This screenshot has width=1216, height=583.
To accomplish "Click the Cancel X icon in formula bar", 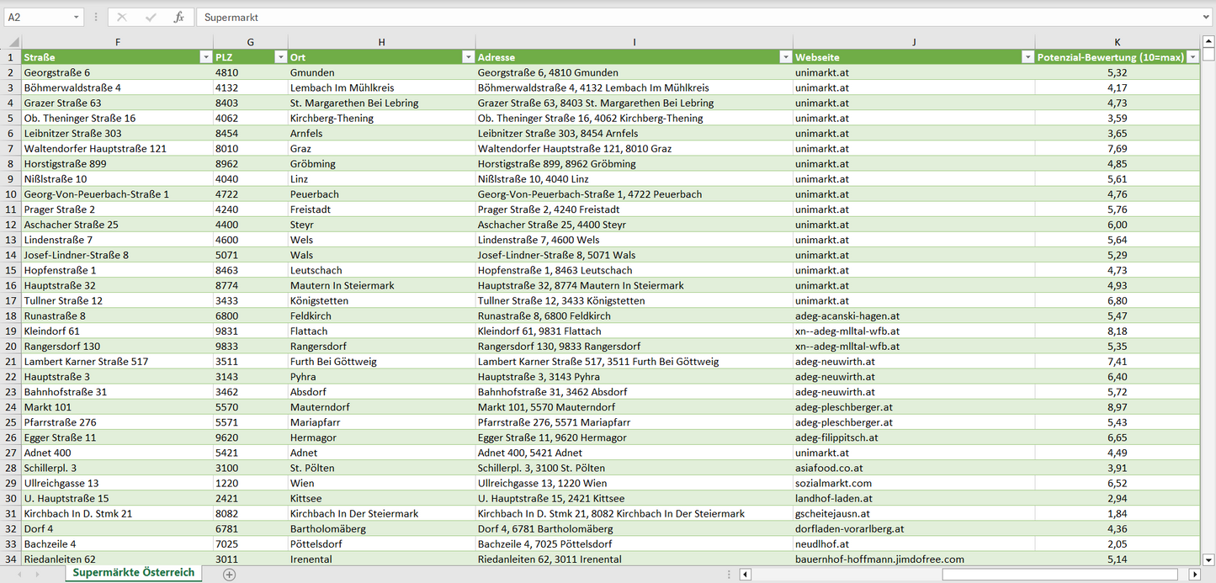I will (122, 17).
